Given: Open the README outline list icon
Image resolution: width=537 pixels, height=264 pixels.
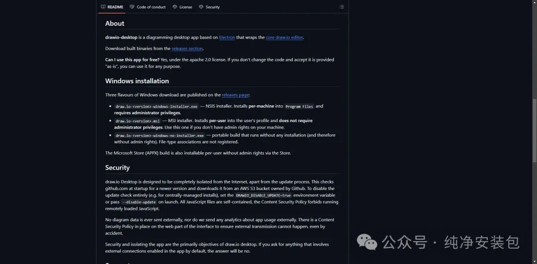Looking at the screenshot, I should click(x=342, y=7).
